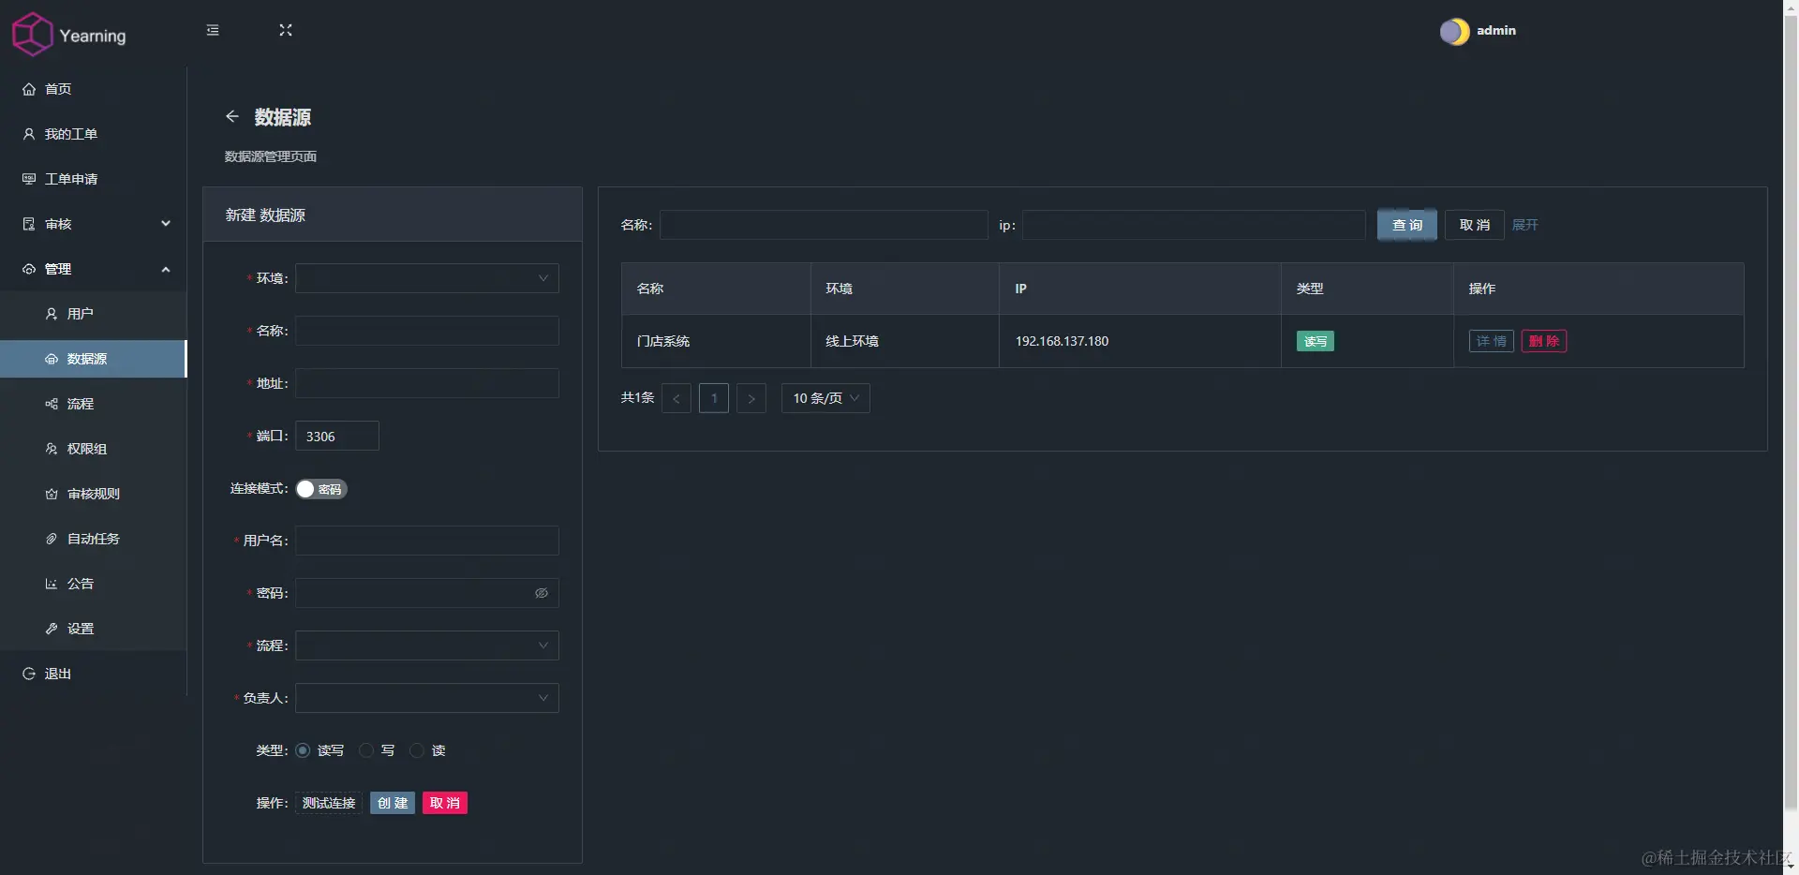The image size is (1799, 875).
Task: Open the 环境 dropdown
Action: (x=427, y=278)
